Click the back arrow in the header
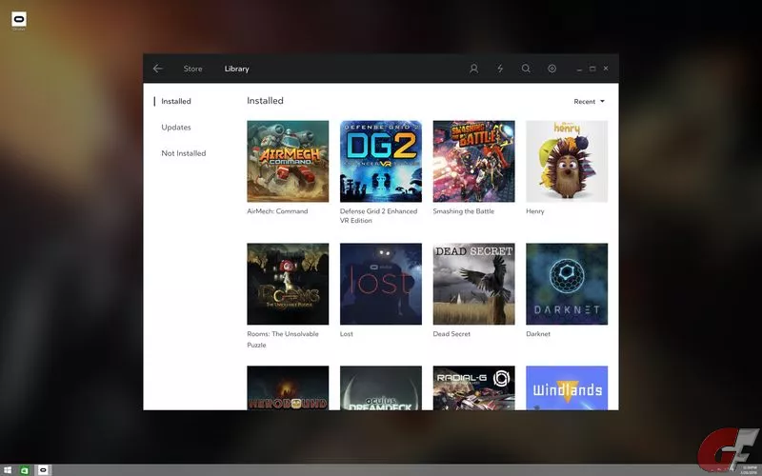Viewport: 762px width, 476px height. 158,69
